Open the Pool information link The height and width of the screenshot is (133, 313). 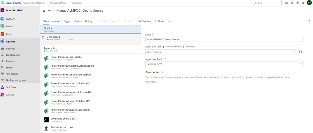[x=174, y=46]
